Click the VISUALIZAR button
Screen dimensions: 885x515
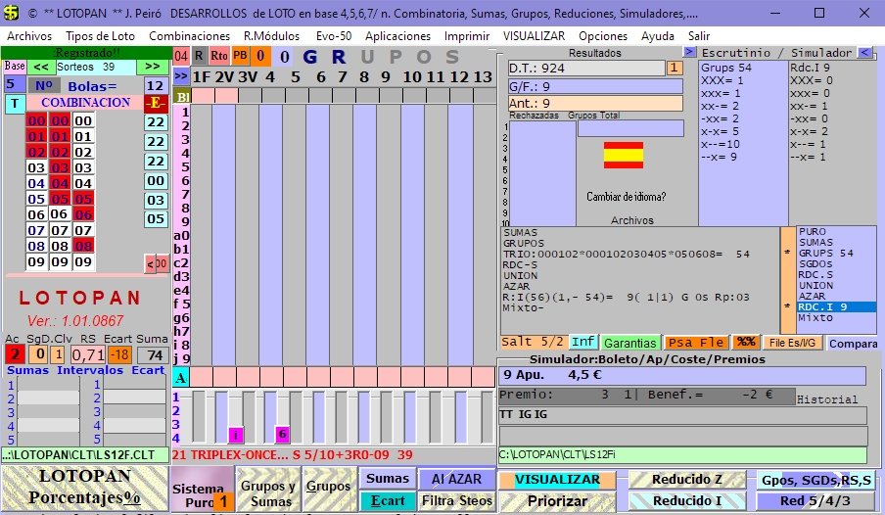pyautogui.click(x=557, y=480)
